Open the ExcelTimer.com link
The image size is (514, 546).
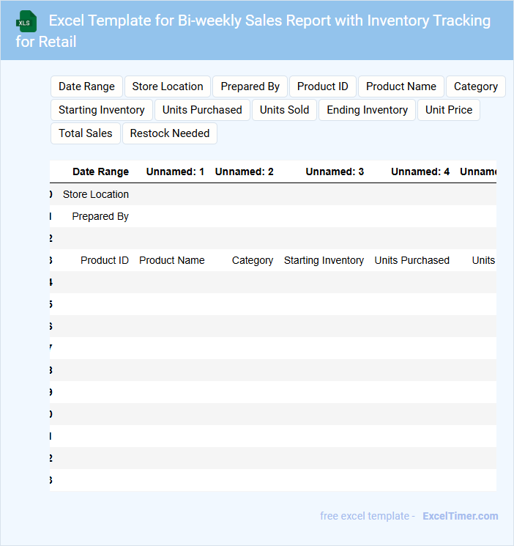pyautogui.click(x=460, y=516)
